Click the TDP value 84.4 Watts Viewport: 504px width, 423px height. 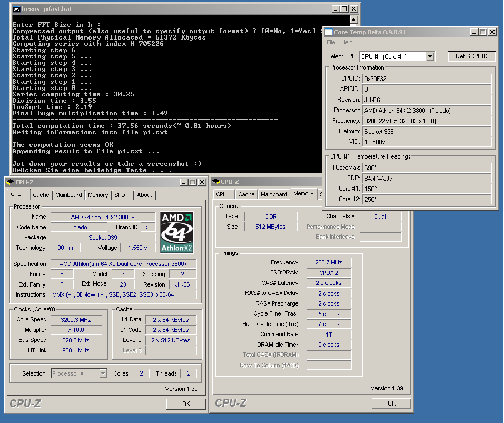coord(427,179)
